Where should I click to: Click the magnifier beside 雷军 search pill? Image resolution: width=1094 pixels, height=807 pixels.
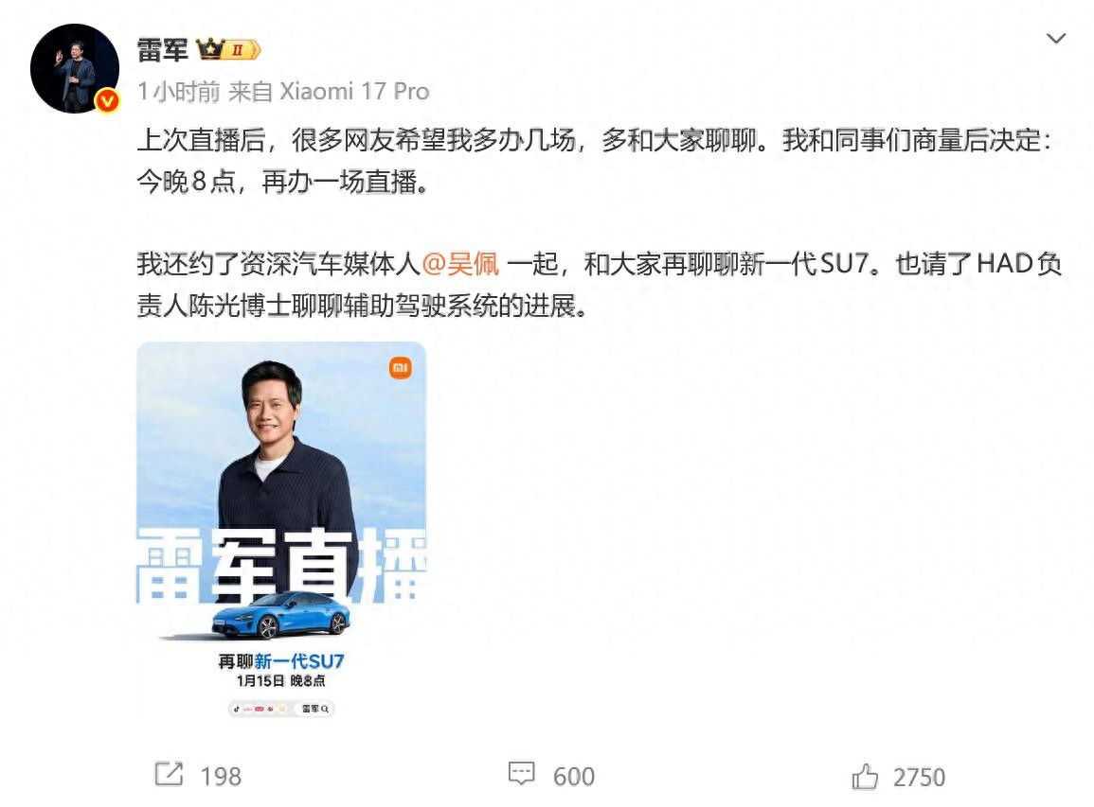[325, 709]
